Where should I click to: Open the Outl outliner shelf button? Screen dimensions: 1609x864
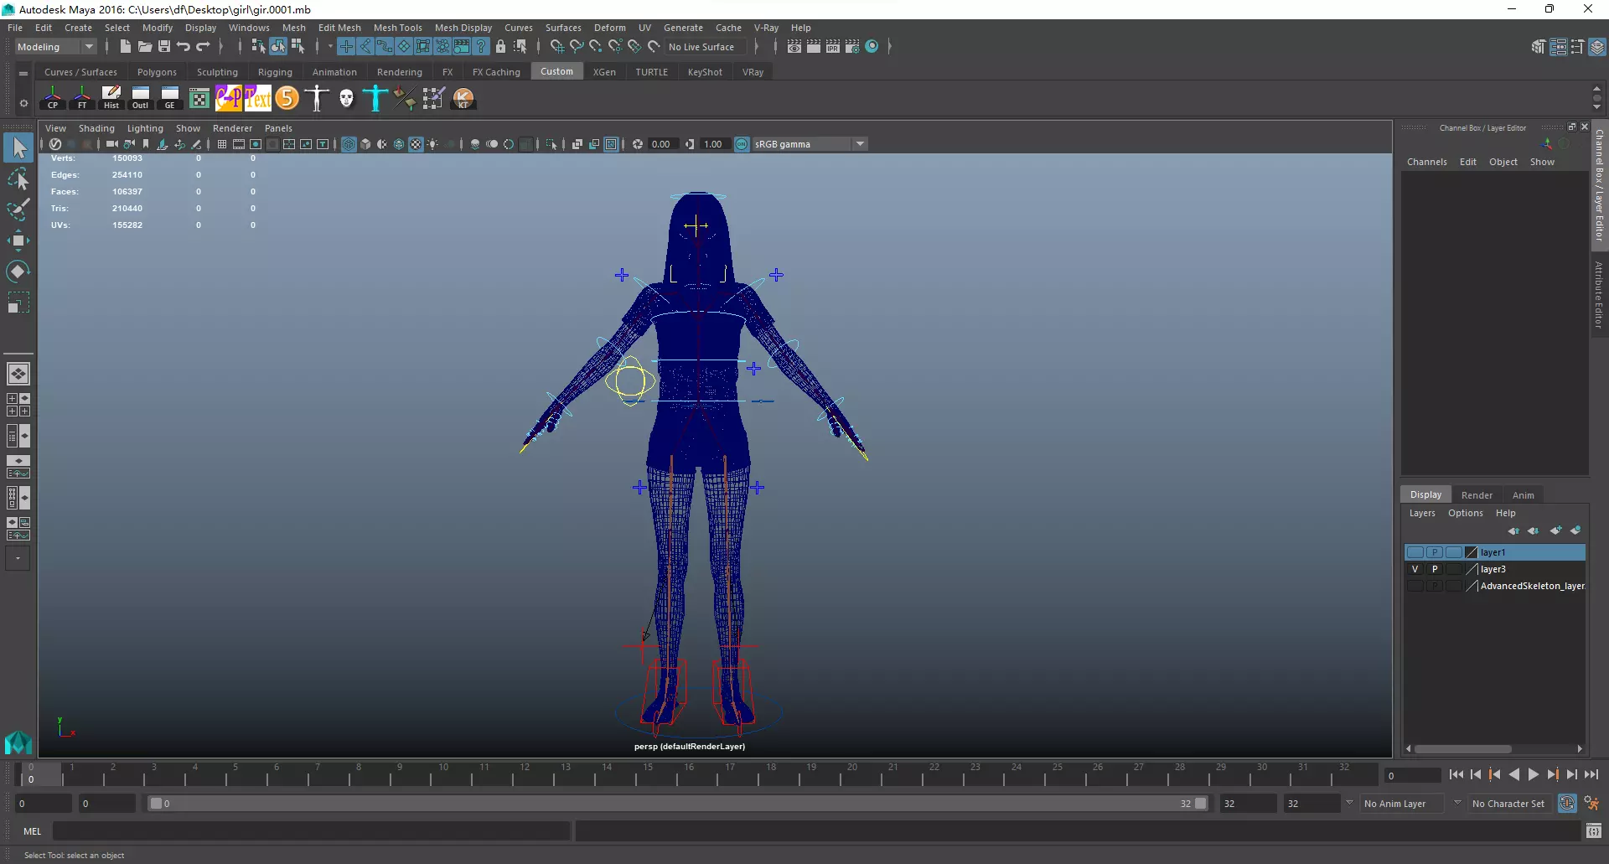click(x=141, y=98)
